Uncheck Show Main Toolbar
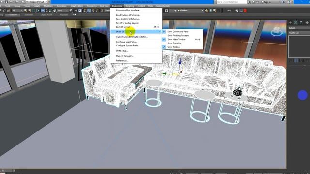 (176, 40)
